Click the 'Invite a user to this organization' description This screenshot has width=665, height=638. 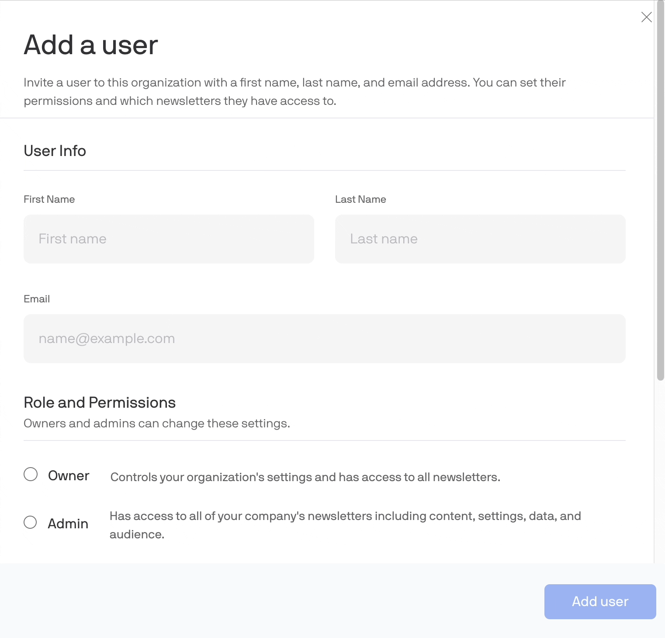294,92
